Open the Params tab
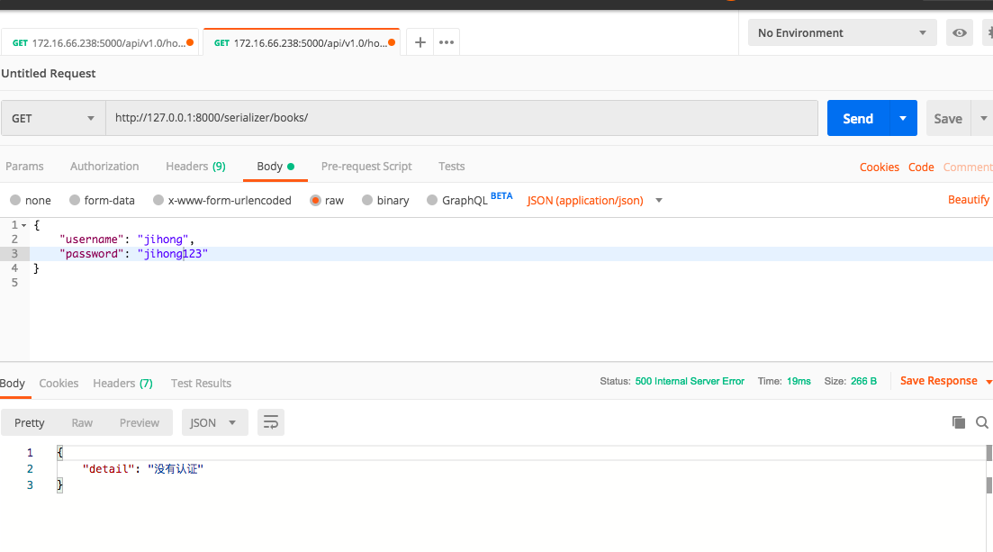 [24, 166]
